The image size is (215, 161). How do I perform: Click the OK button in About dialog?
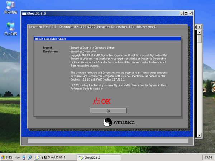[x=108, y=111]
